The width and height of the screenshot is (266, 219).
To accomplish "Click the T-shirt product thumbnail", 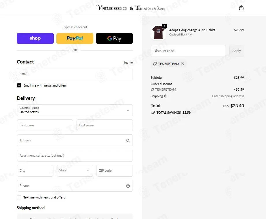I will tap(158, 33).
